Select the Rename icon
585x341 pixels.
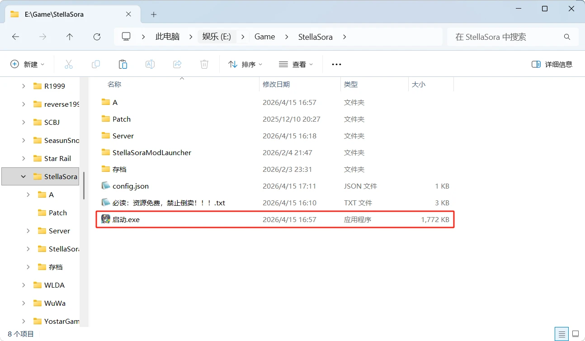tap(150, 64)
